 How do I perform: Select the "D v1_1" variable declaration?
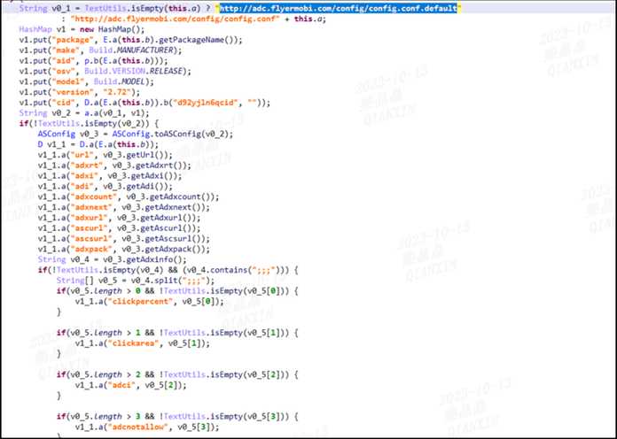click(x=51, y=144)
